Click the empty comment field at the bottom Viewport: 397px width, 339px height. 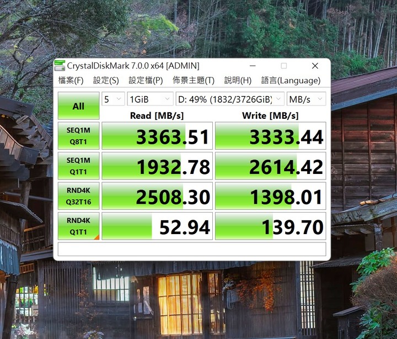tap(192, 249)
